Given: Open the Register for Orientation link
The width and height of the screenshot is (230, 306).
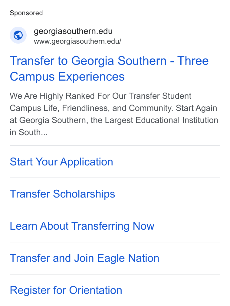Looking at the screenshot, I should coord(66,290).
